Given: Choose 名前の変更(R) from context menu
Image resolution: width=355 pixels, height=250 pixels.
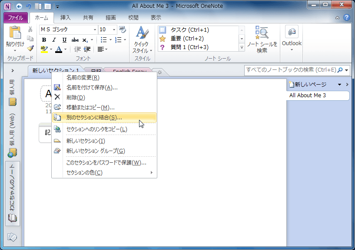Looking at the screenshot, I should 104,78.
